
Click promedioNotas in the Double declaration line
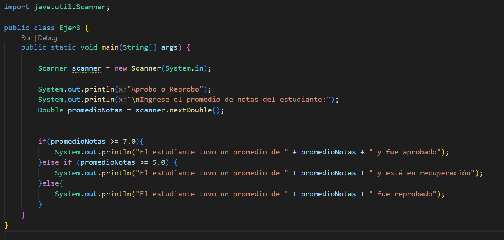[x=95, y=110]
